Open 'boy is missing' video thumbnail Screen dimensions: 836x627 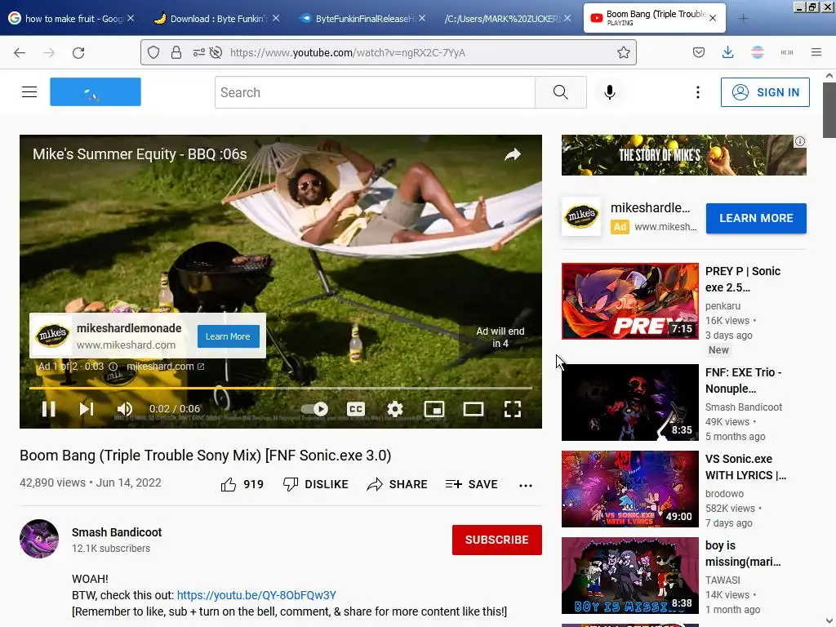[x=629, y=576]
